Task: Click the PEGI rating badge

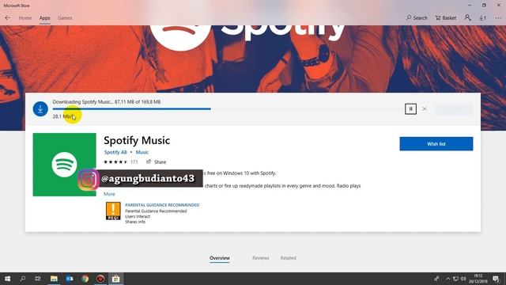Action: [113, 211]
